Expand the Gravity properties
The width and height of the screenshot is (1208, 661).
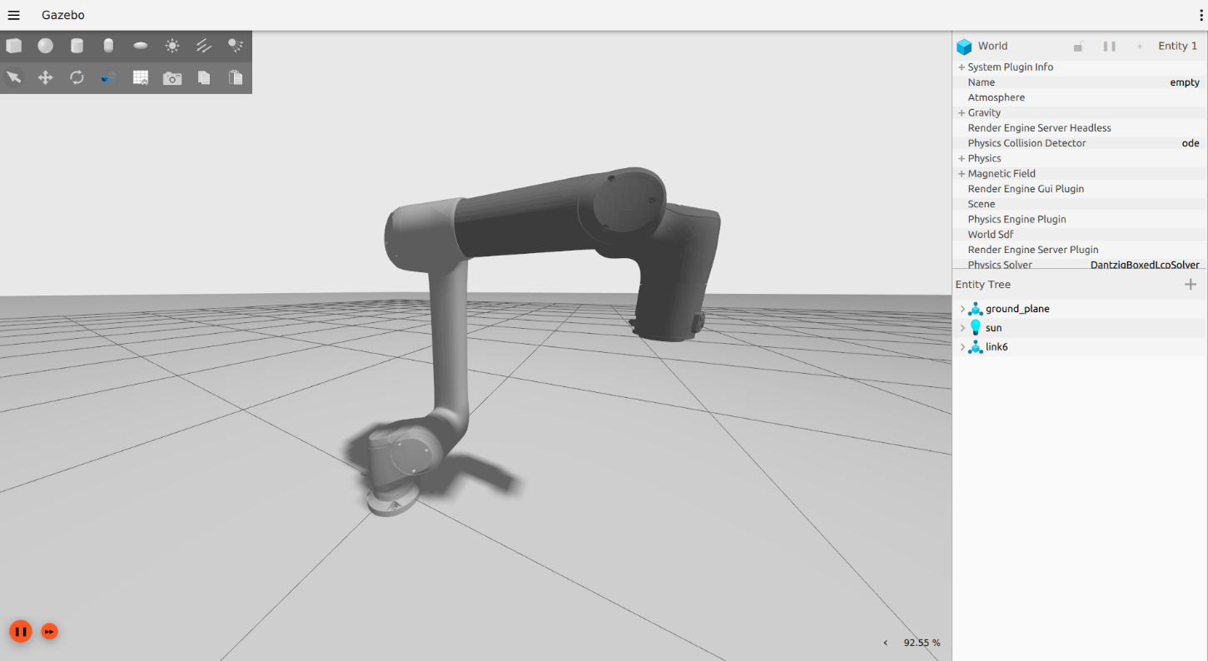(962, 112)
